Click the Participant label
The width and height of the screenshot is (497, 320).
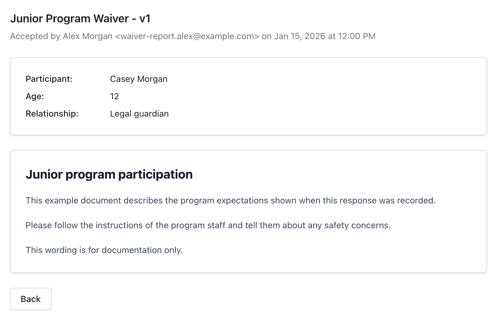click(49, 79)
